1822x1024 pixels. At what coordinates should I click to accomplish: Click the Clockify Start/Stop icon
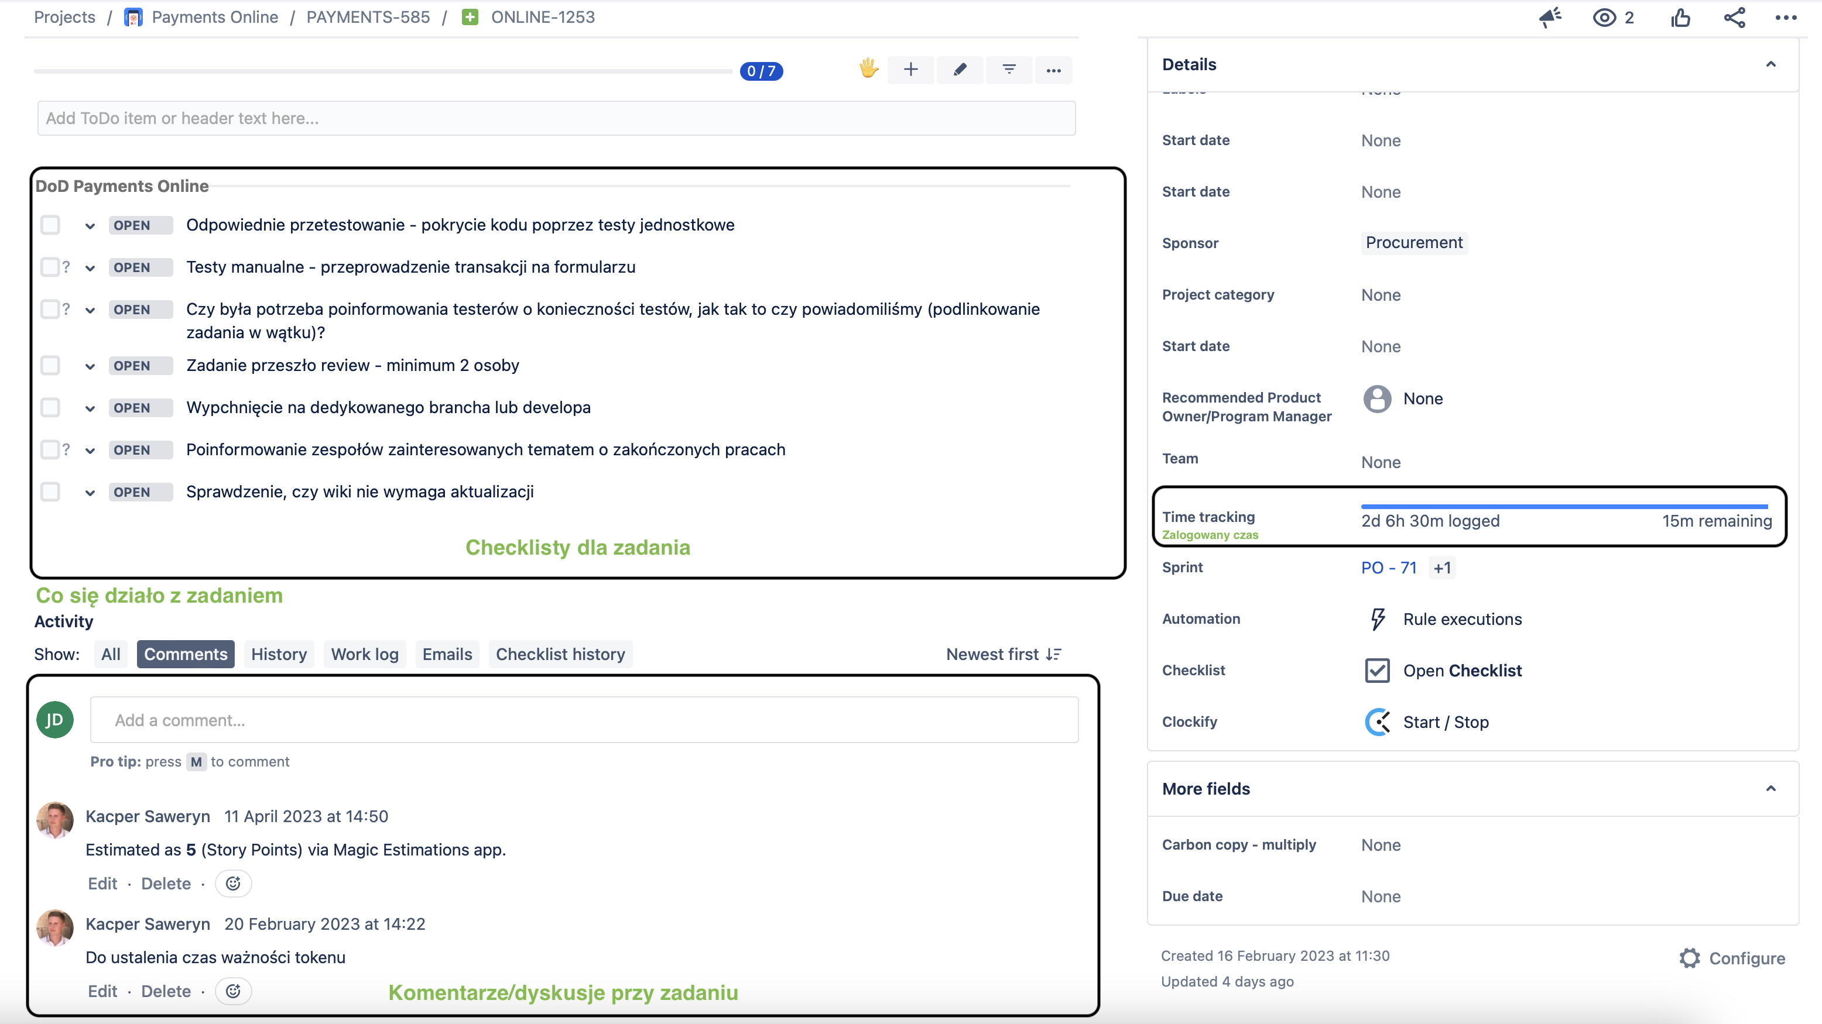[x=1377, y=721]
